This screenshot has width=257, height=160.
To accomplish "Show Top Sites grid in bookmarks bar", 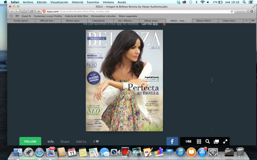I will 17,16.
